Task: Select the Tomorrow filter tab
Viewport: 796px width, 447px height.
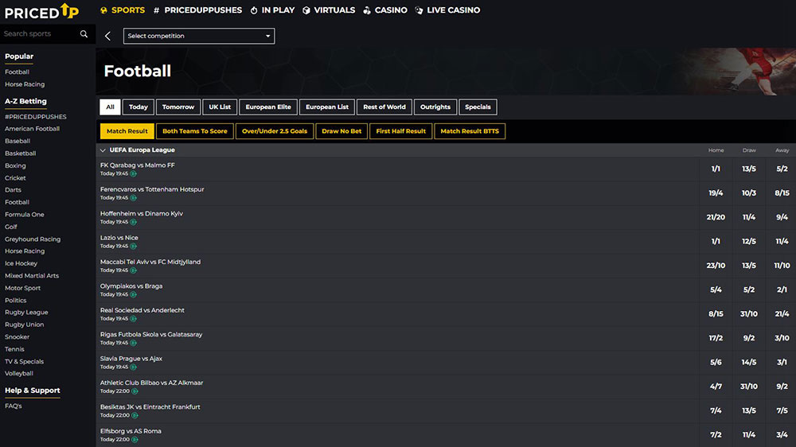Action: (178, 107)
